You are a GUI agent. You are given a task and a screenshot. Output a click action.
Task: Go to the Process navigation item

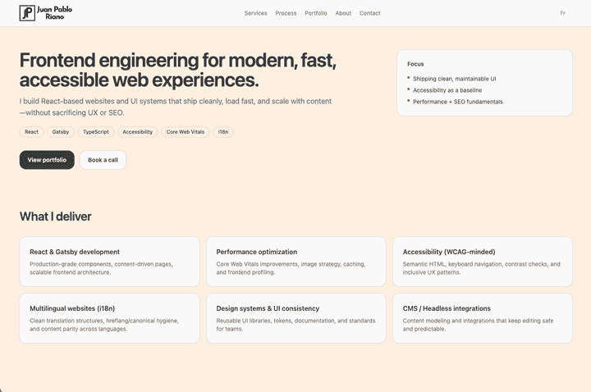point(286,13)
